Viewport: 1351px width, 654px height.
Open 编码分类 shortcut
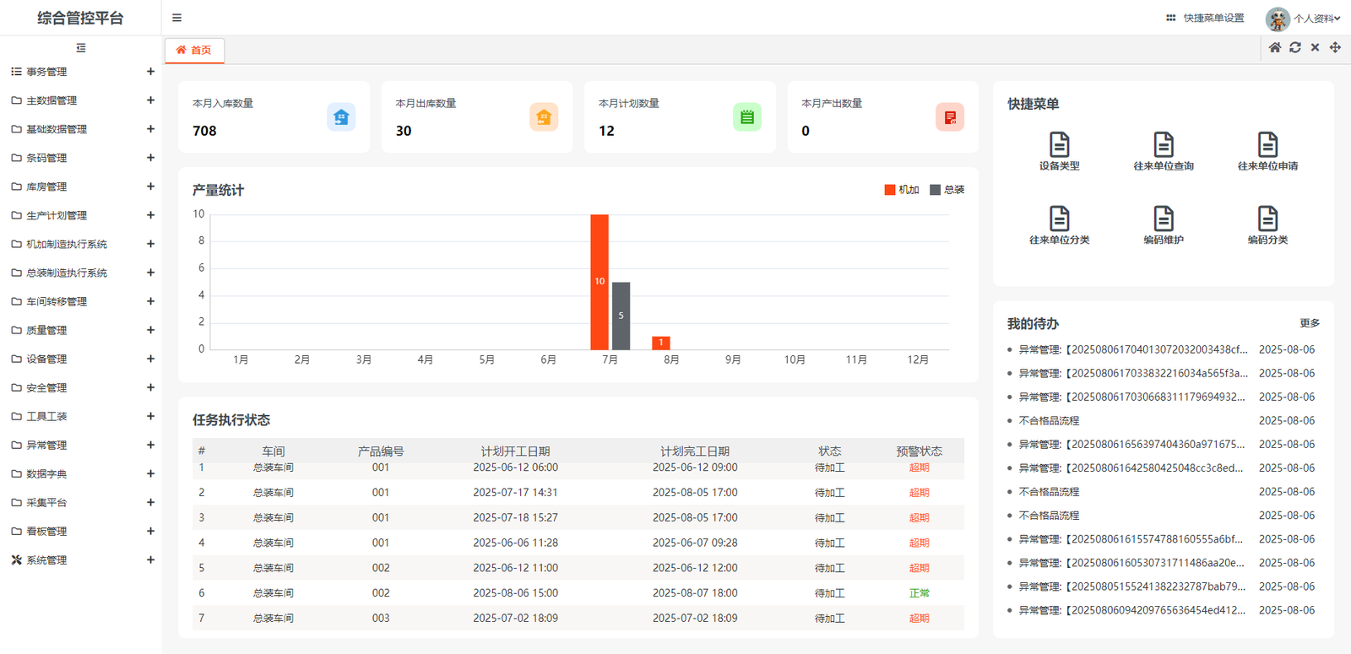coord(1267,225)
